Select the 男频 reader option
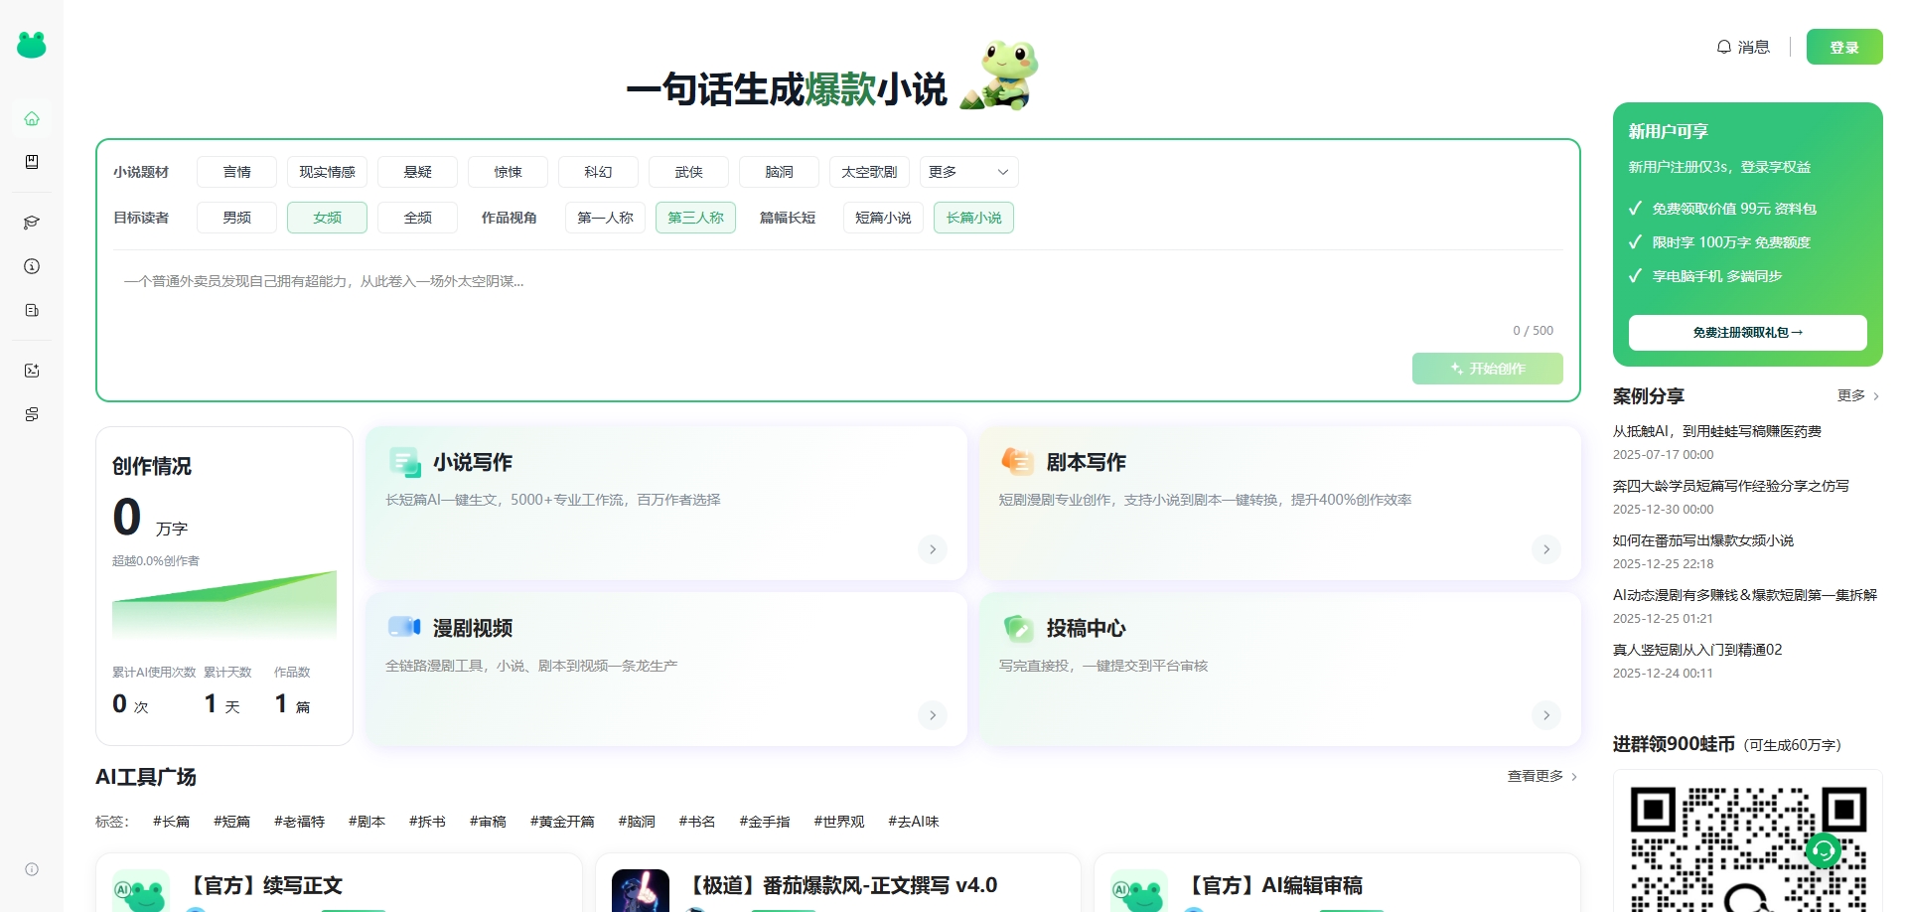The image size is (1906, 912). pos(236,218)
